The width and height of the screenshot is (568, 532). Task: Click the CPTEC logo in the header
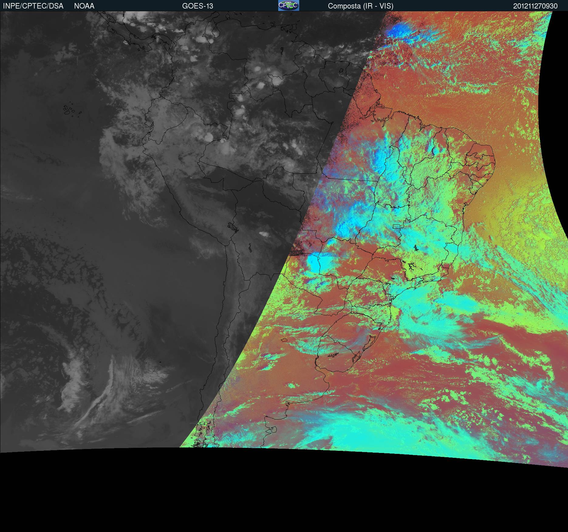288,5
